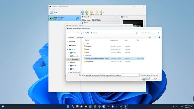This screenshot has height=109, width=194.
Task: Close the optical disk file chooser dialog
Action: click(x=160, y=28)
